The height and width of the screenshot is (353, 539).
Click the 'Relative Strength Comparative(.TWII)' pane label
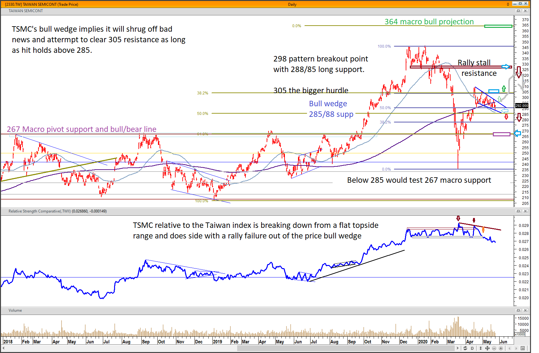tap(40, 211)
